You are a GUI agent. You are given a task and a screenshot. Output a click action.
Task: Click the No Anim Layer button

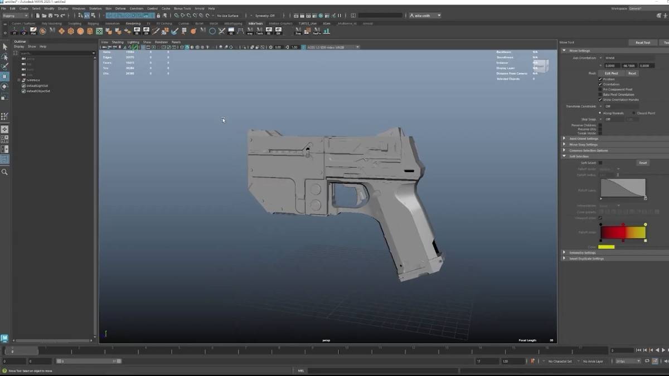pos(593,361)
